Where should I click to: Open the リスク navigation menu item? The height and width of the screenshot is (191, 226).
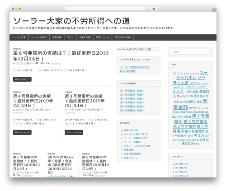pyautogui.click(x=70, y=37)
